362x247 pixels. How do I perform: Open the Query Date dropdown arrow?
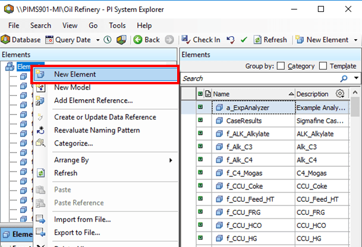(x=96, y=40)
